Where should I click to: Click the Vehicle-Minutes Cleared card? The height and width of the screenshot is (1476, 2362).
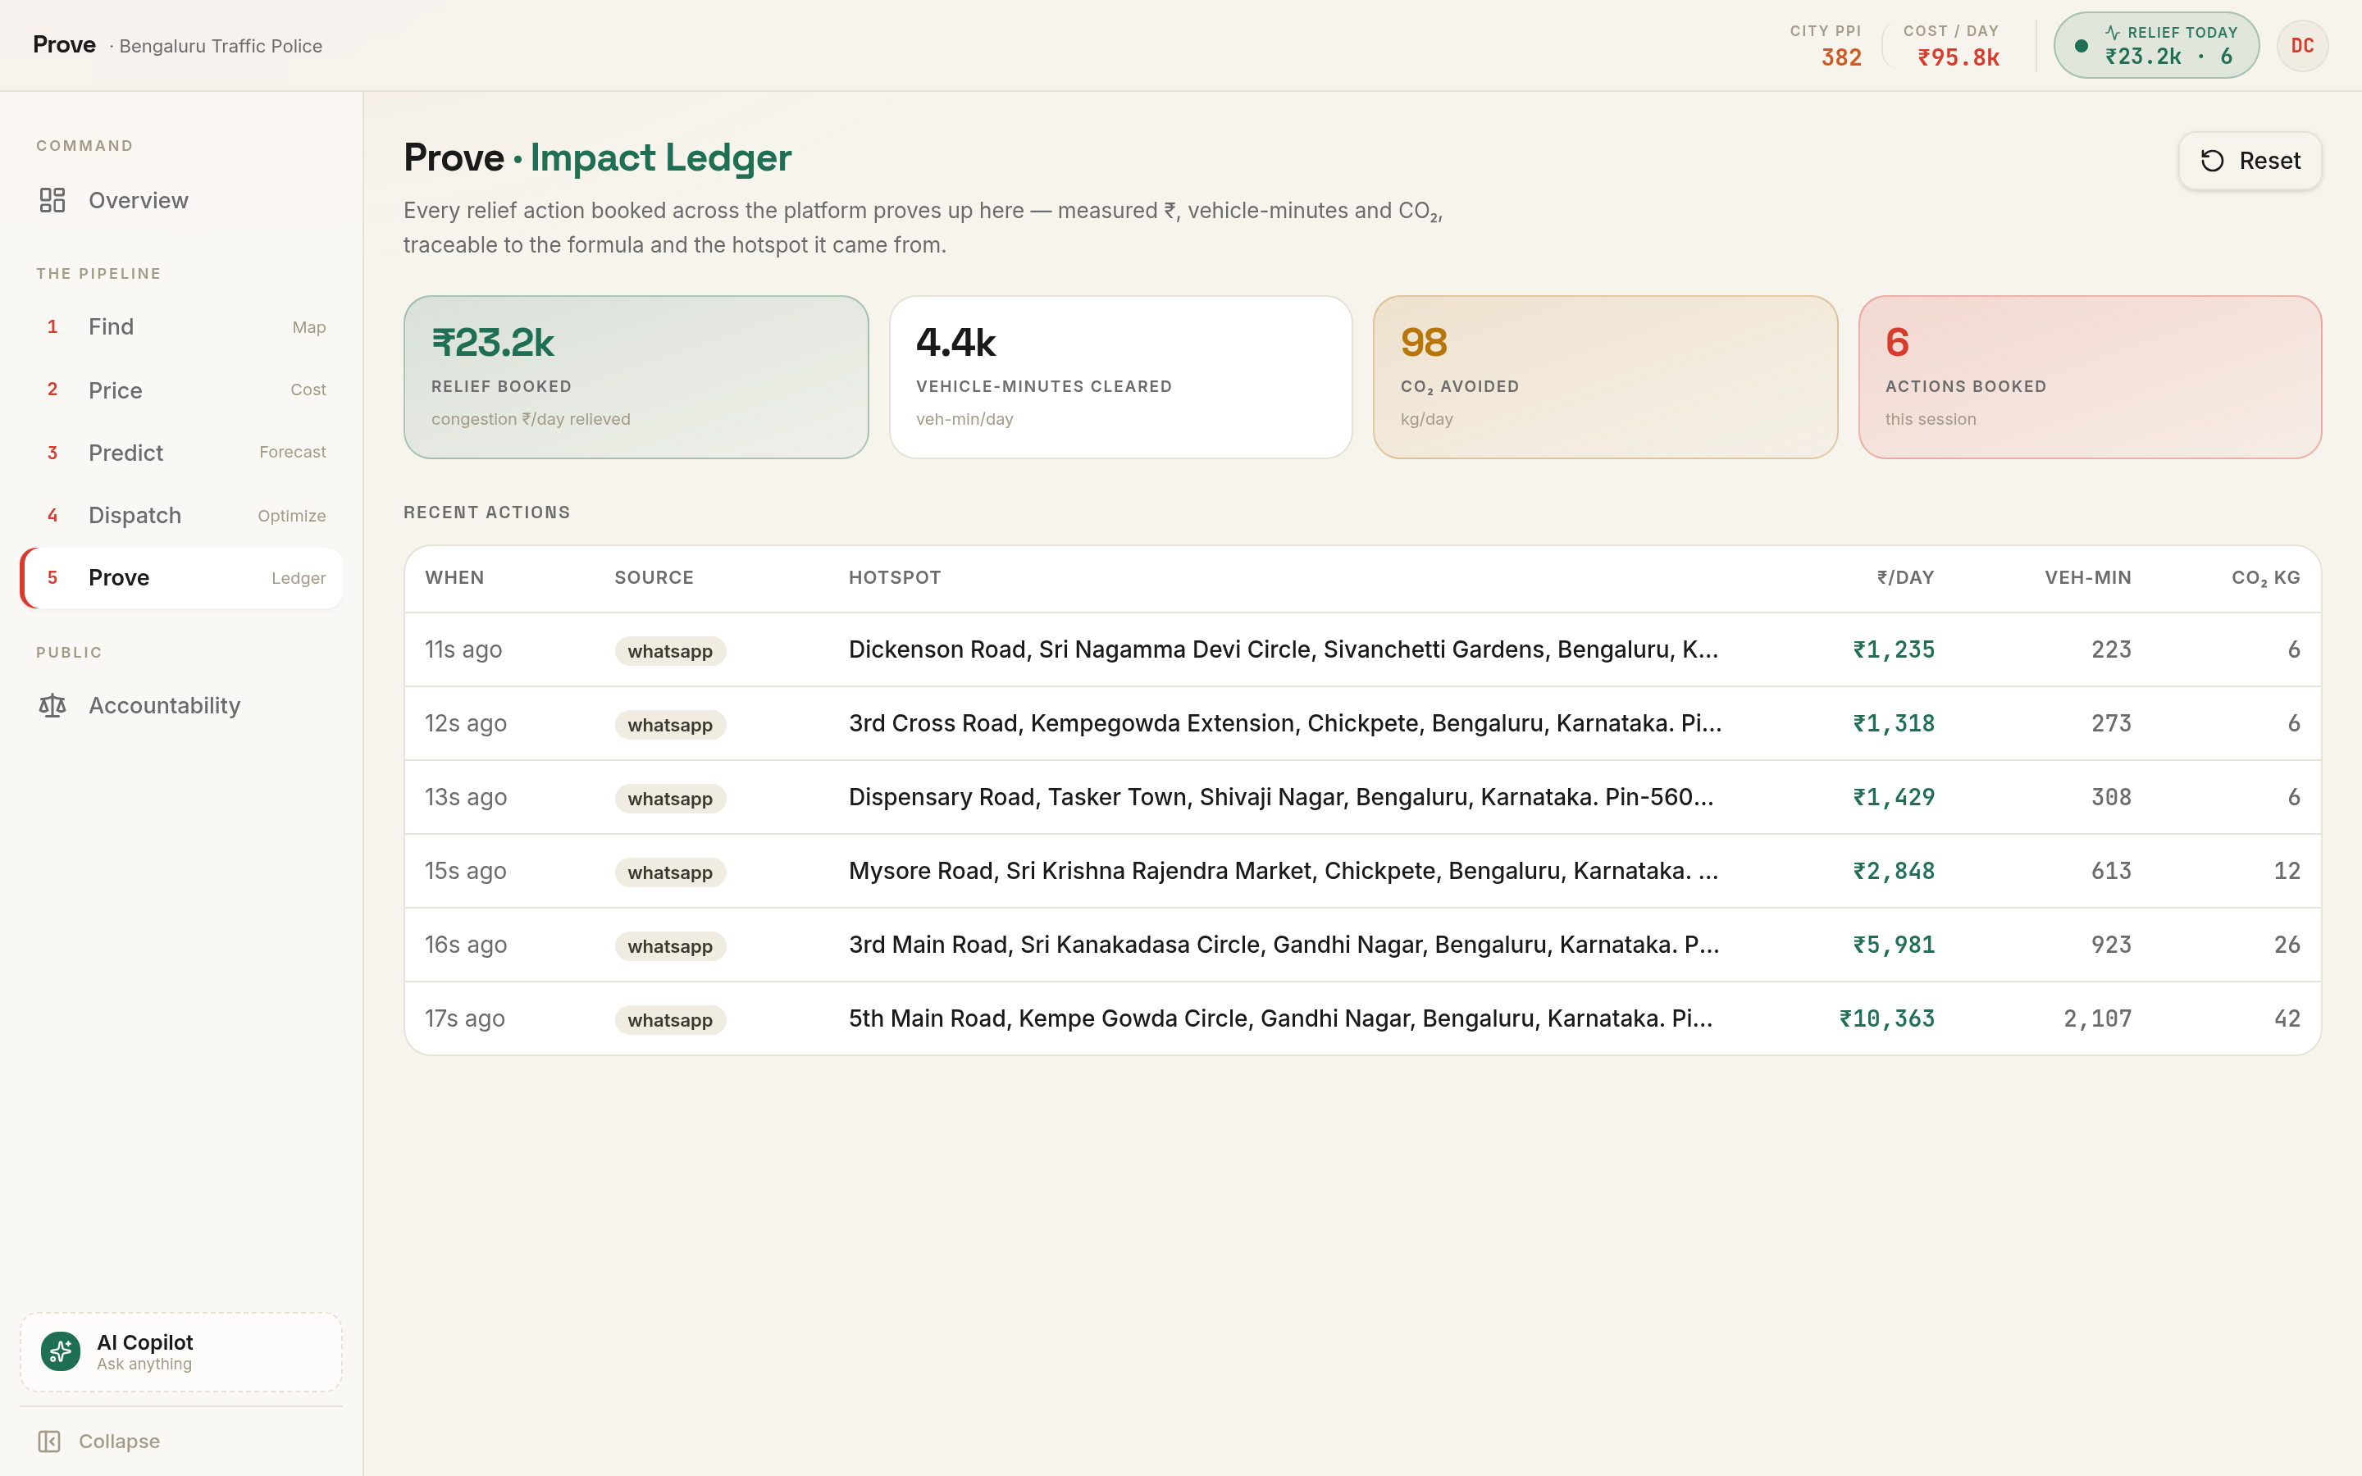[x=1120, y=377]
